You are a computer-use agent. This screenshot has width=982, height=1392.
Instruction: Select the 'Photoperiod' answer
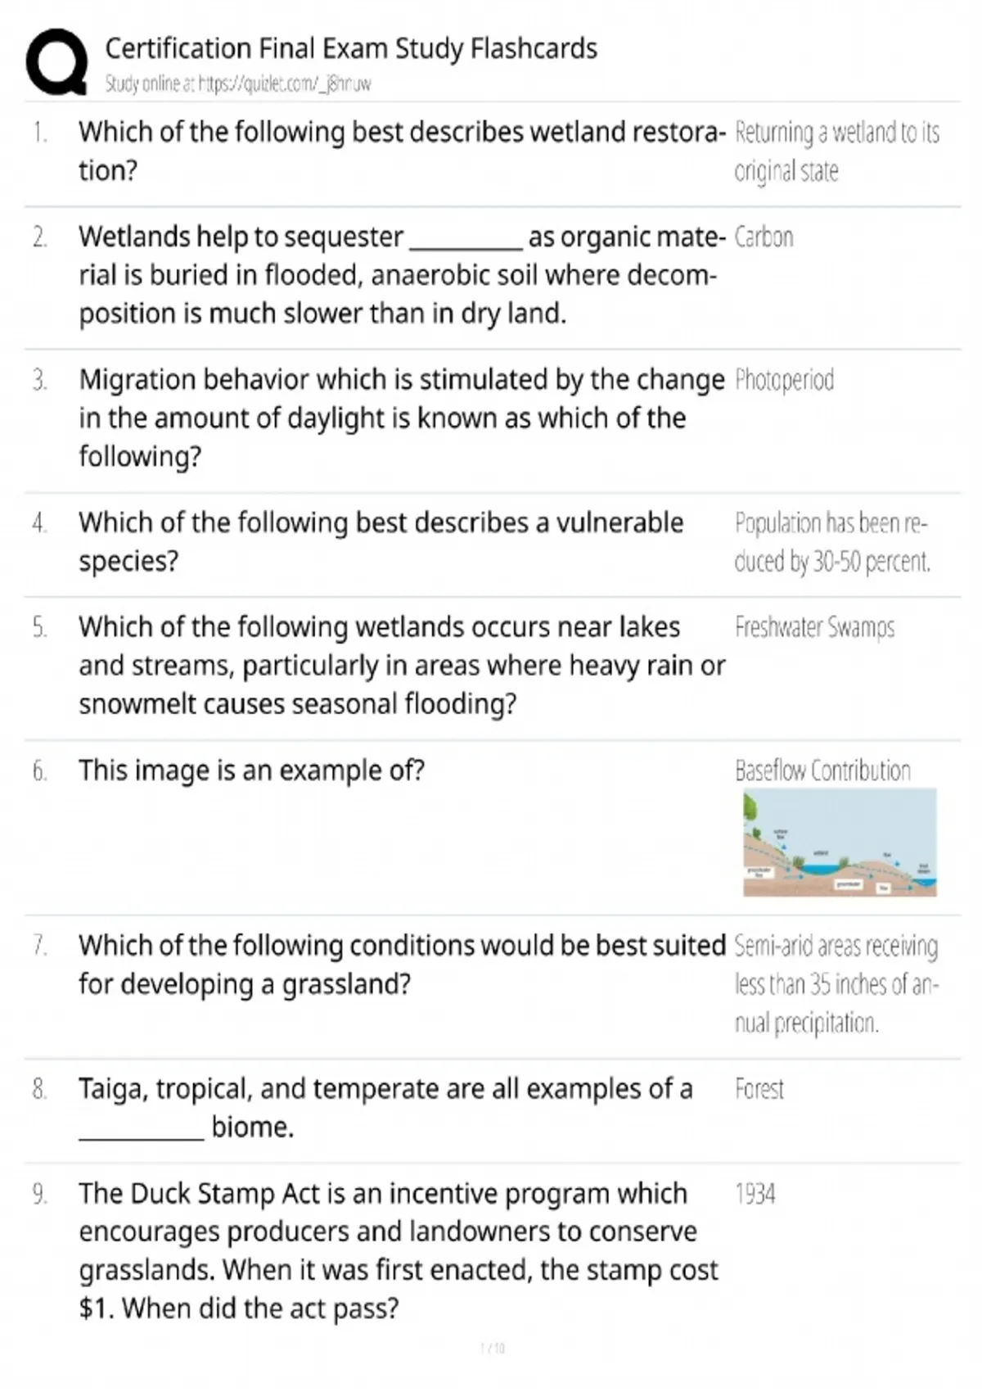point(784,380)
